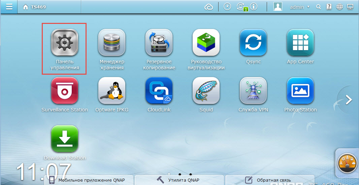Launch the Qsync app
Viewport: 359px width, 185px height.
[253, 42]
